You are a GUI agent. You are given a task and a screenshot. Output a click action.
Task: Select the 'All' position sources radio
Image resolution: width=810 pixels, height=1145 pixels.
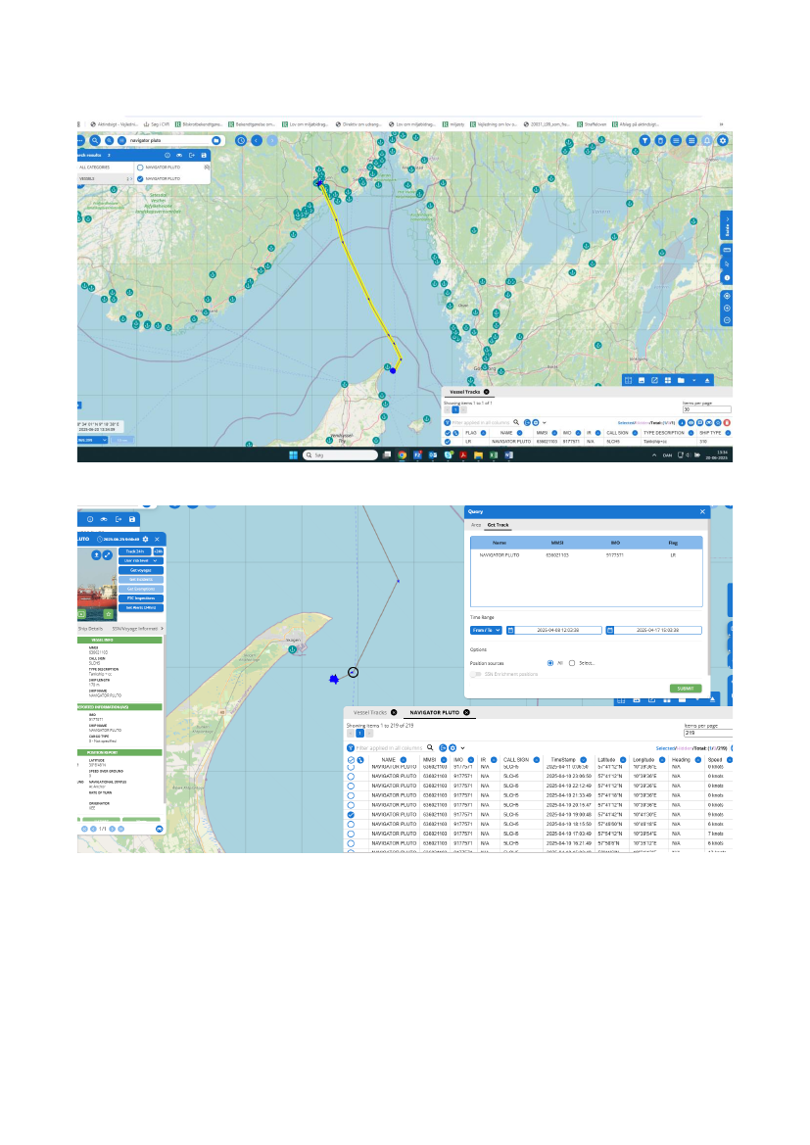click(x=550, y=663)
